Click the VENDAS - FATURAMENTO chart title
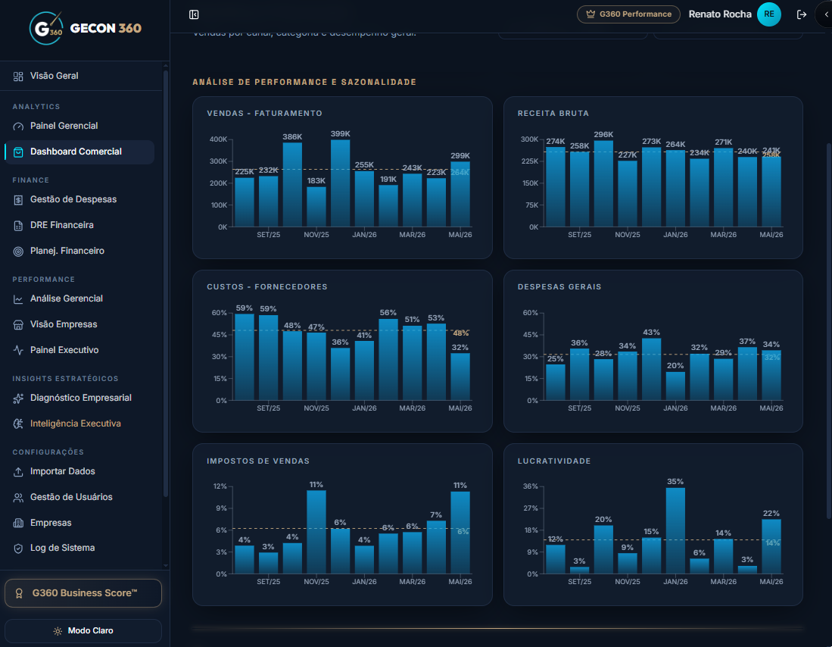Image resolution: width=832 pixels, height=647 pixels. [x=265, y=113]
